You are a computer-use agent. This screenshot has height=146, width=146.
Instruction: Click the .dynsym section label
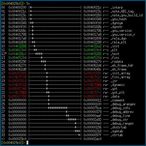coord(117,23)
